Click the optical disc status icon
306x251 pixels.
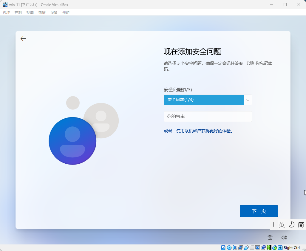[x=229, y=248]
